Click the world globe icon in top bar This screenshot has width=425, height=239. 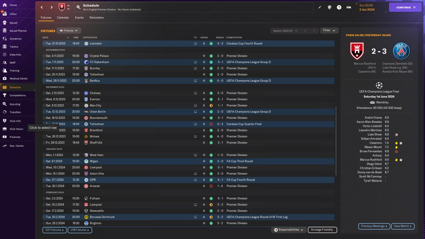coord(329,7)
